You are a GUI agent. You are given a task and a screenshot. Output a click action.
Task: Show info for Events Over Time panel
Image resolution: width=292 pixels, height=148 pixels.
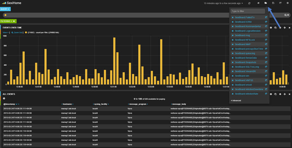click(271, 27)
